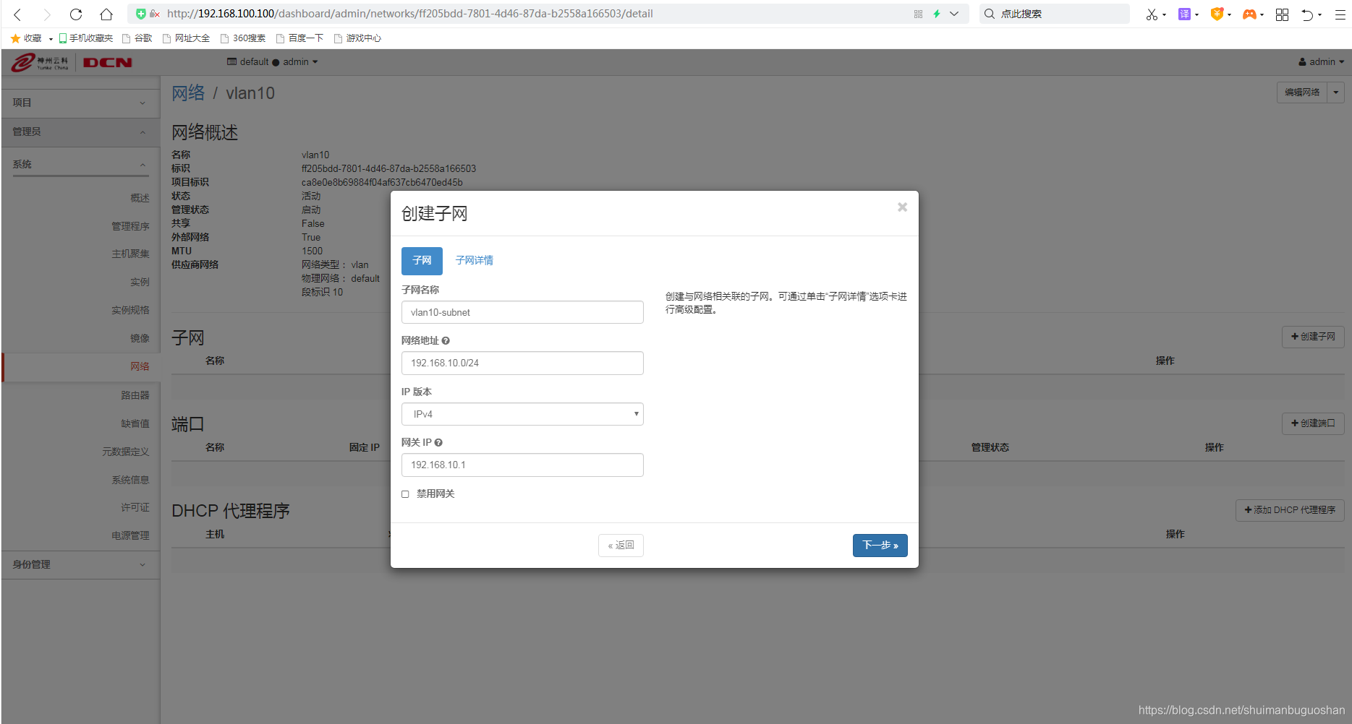The image size is (1352, 724).
Task: Open 实例 in the sidebar
Action: tap(140, 282)
